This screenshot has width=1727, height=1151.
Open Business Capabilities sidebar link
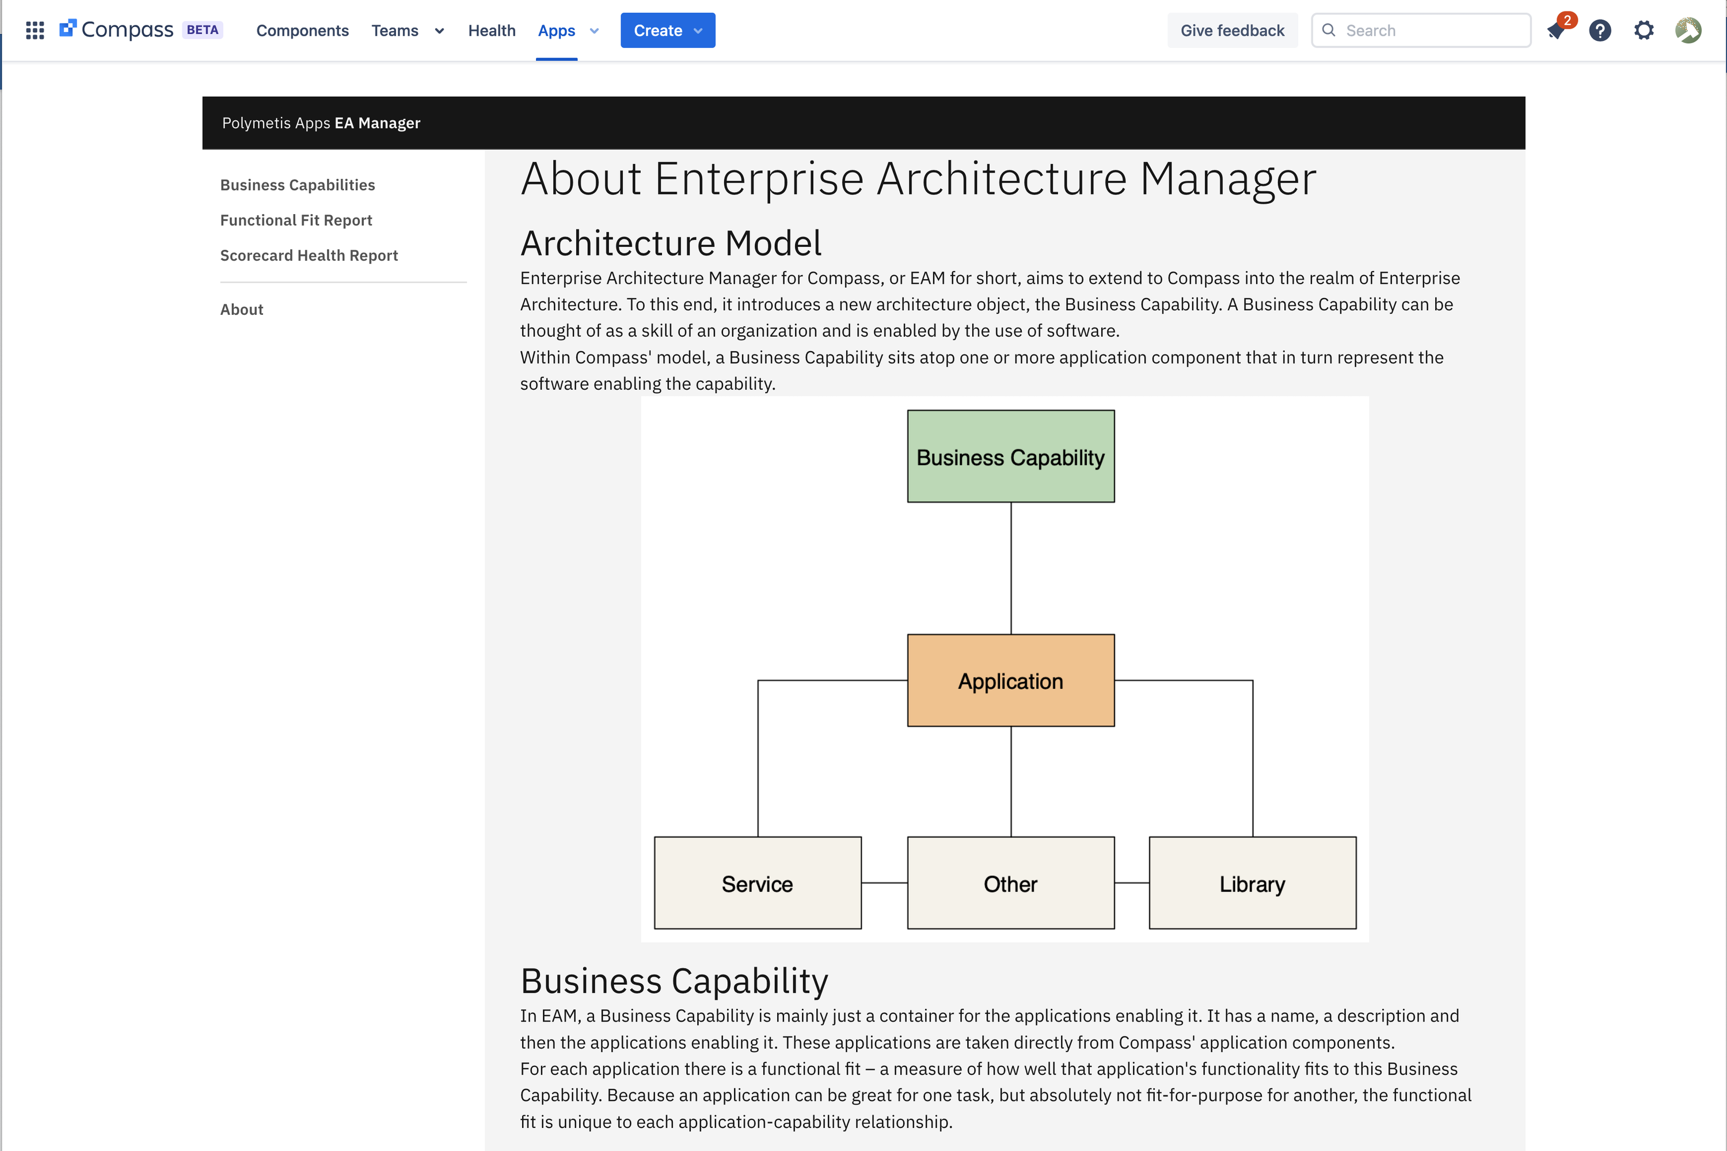(298, 185)
